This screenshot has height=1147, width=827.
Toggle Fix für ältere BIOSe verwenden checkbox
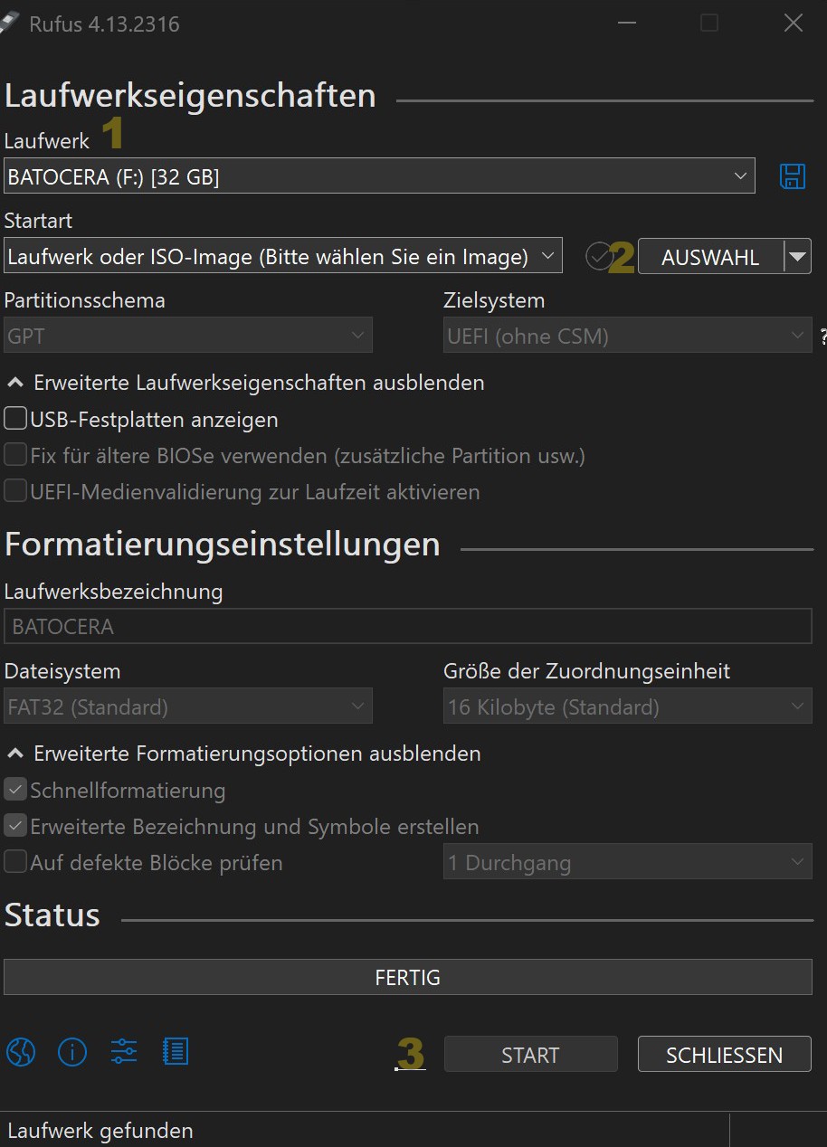point(15,455)
